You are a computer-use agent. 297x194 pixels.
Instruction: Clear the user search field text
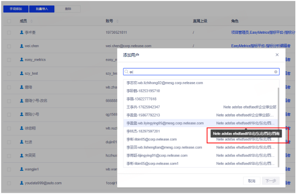(x=276, y=72)
